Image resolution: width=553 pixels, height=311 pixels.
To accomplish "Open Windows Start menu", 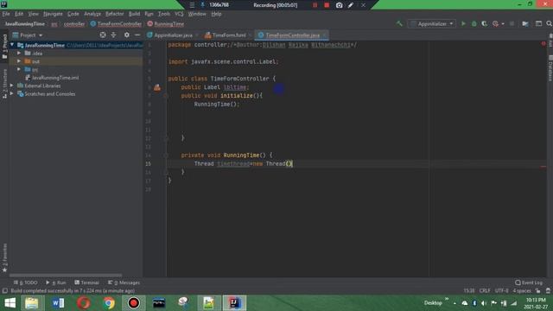I will pyautogui.click(x=10, y=303).
